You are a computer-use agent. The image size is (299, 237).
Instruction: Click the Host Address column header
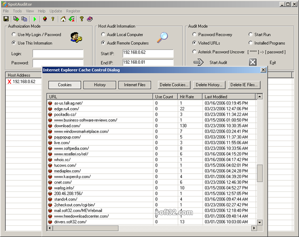pyautogui.click(x=24, y=75)
